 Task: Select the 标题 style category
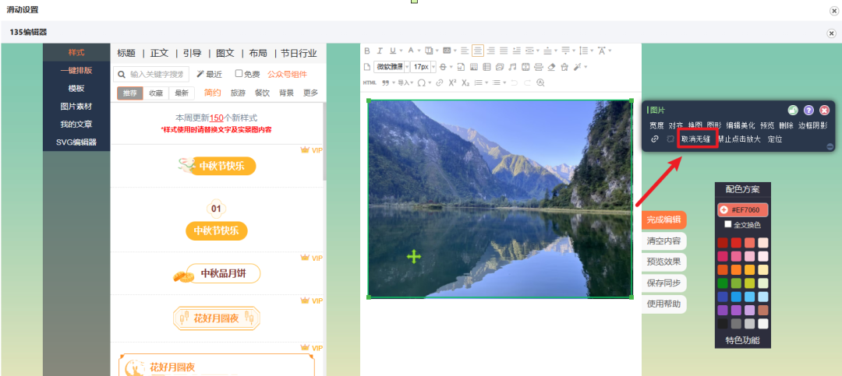[x=126, y=53]
